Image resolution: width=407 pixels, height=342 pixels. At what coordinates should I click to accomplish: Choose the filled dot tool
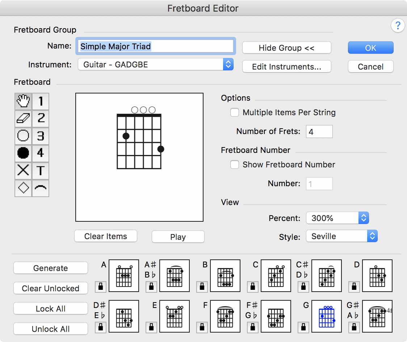[x=23, y=153]
